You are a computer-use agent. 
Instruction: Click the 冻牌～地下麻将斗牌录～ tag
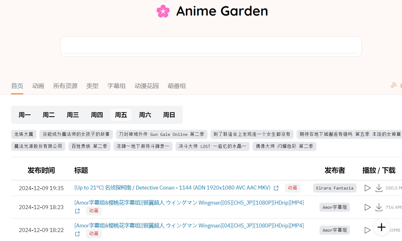click(143, 146)
